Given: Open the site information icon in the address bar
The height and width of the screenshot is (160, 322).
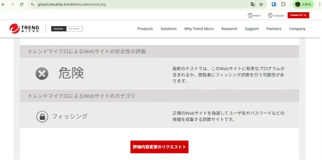Looking at the screenshot, I should (33, 4).
